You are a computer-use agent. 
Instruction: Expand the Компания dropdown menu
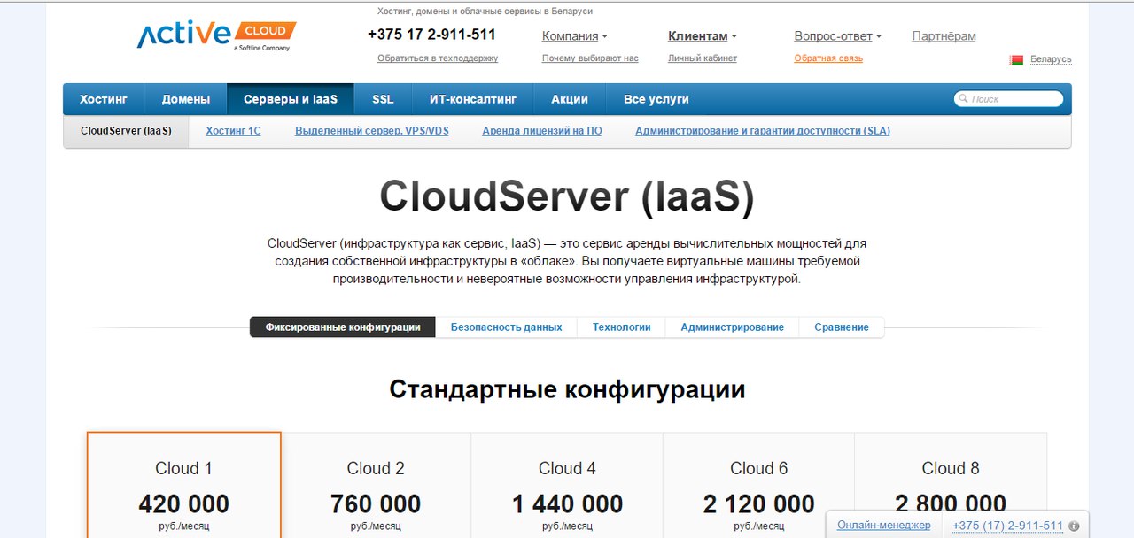click(x=574, y=36)
